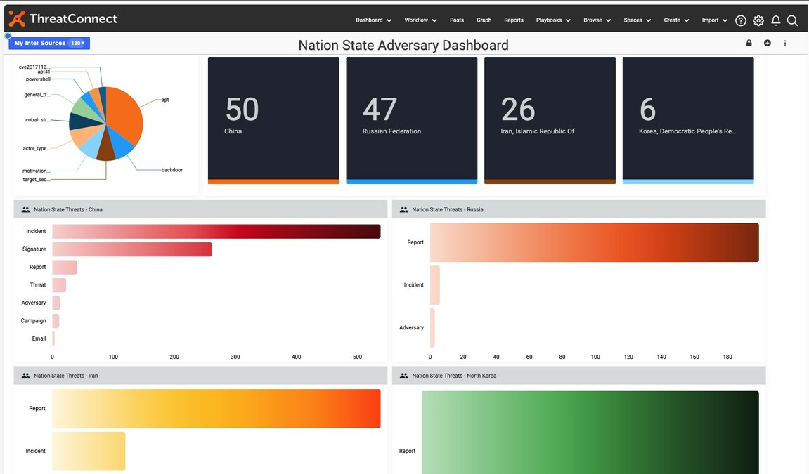
Task: Click the dashboard lock icon
Action: (749, 43)
